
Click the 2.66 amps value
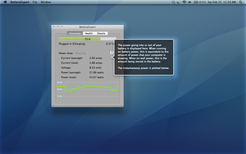tap(96, 58)
